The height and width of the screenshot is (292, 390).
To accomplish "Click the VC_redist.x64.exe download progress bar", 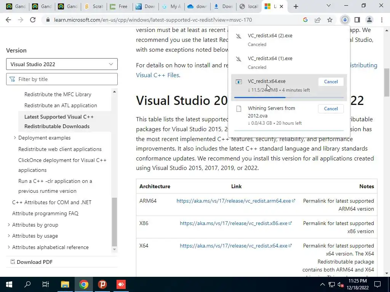I will point(289,98).
